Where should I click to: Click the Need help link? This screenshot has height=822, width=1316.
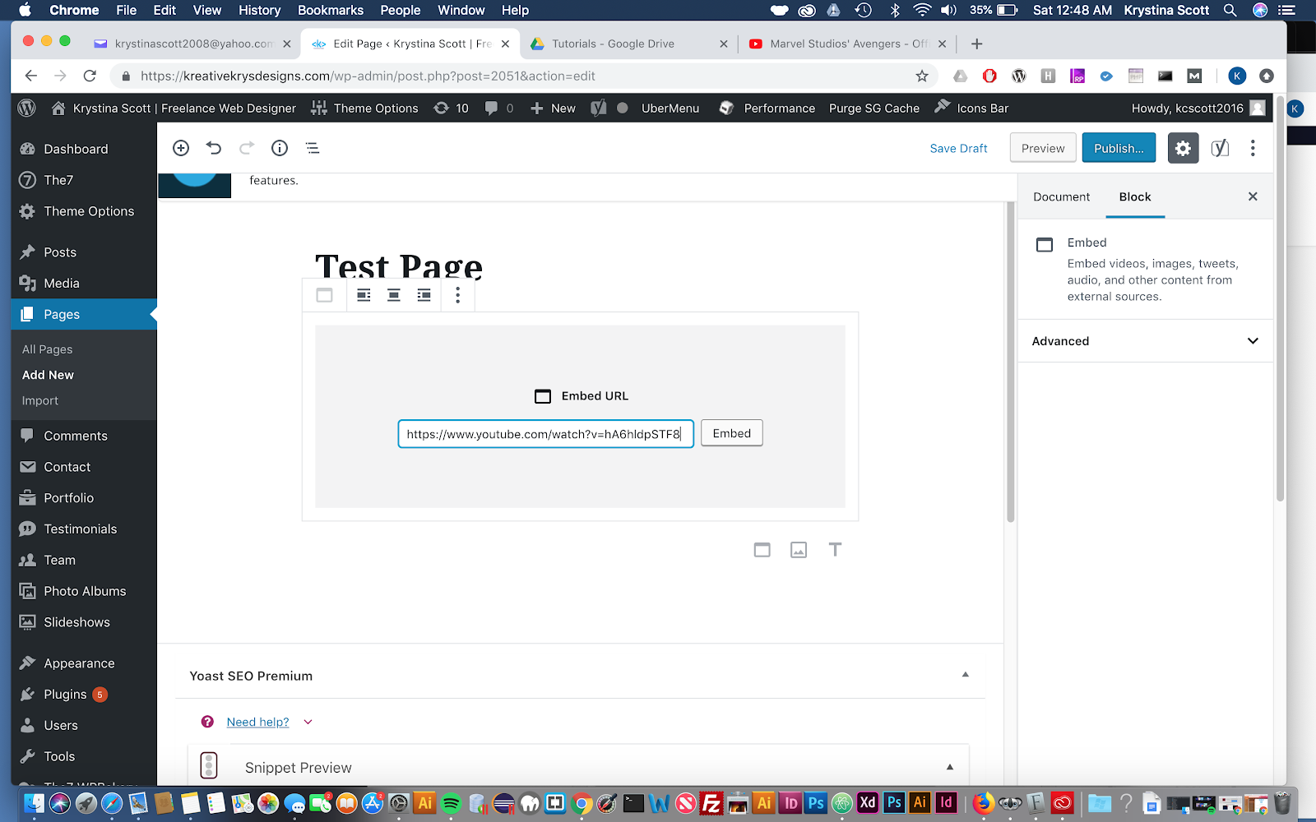[x=257, y=722]
